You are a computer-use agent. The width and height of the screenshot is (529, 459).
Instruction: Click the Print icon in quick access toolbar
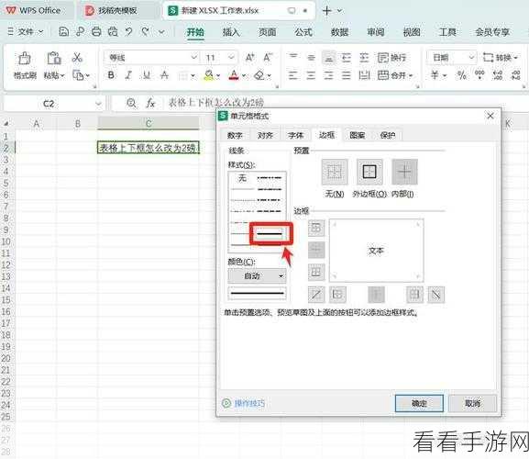pyautogui.click(x=96, y=32)
